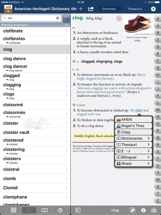Image resolution: width=161 pixels, height=215 pixels.
Task: Open the bookmarks book icon
Action: pos(45,210)
